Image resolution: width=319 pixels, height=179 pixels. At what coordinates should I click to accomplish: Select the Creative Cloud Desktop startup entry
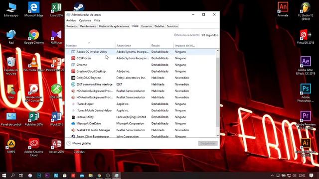click(x=141, y=71)
